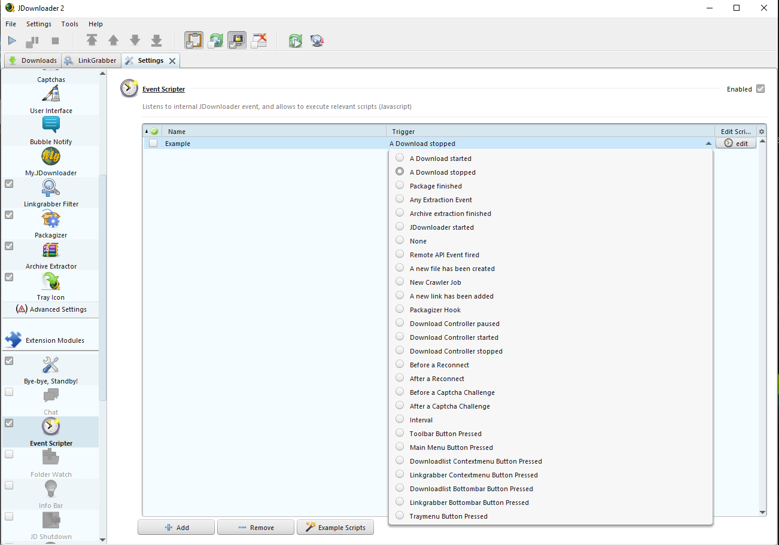Image resolution: width=779 pixels, height=545 pixels.
Task: Enable the Info Bar extension checkbox
Action: pyautogui.click(x=9, y=485)
